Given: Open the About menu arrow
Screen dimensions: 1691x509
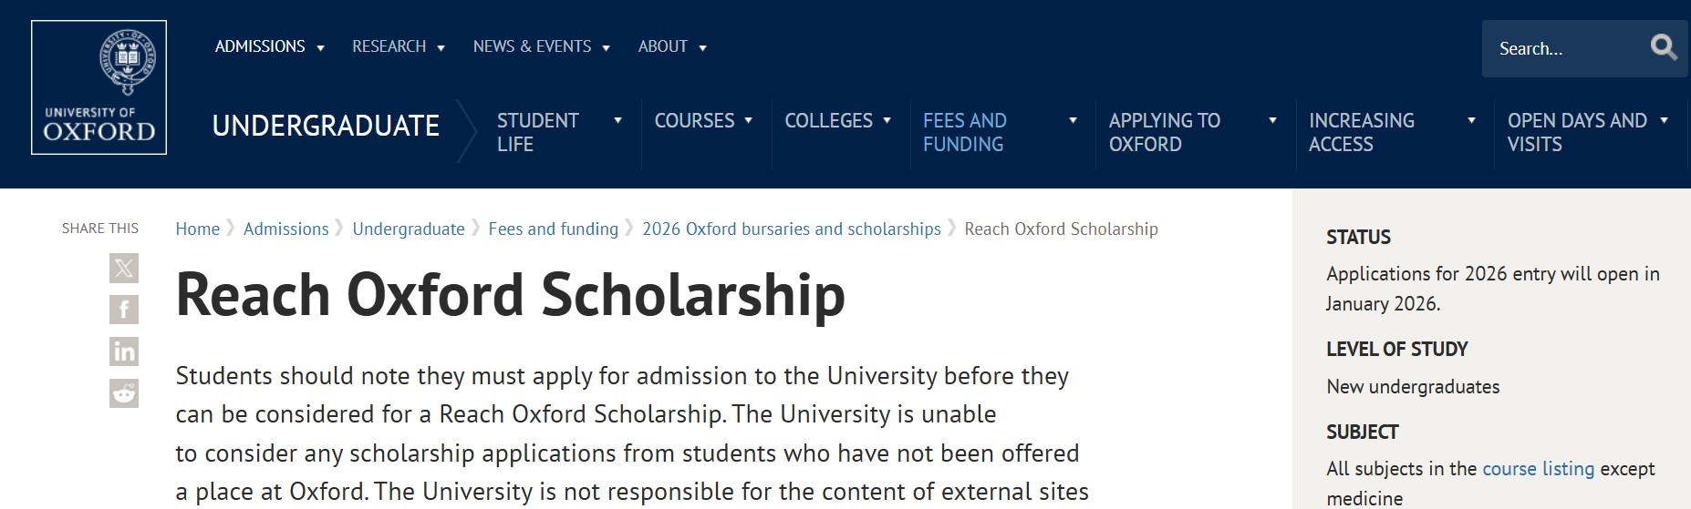Looking at the screenshot, I should point(703,48).
